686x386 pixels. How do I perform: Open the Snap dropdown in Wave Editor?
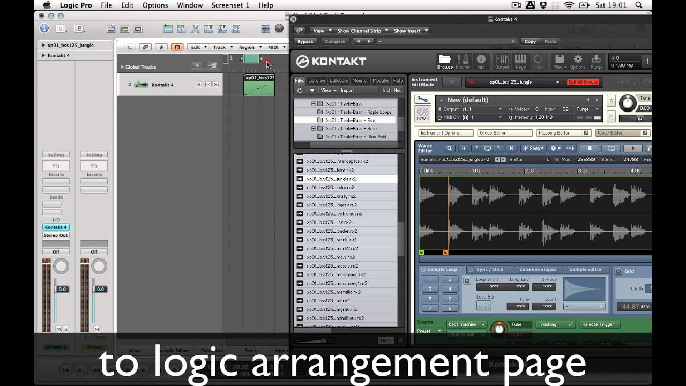(x=533, y=149)
